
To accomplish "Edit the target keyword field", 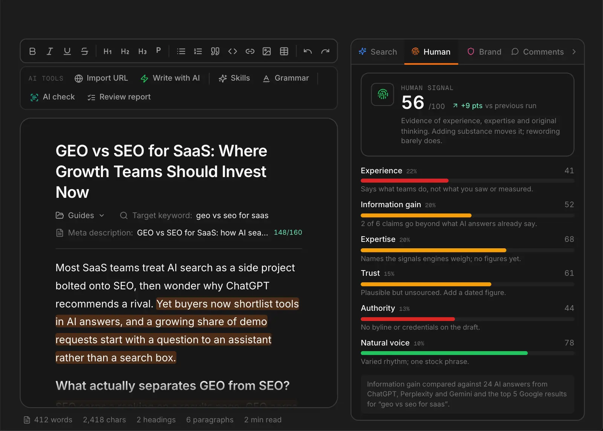I will click(x=232, y=215).
